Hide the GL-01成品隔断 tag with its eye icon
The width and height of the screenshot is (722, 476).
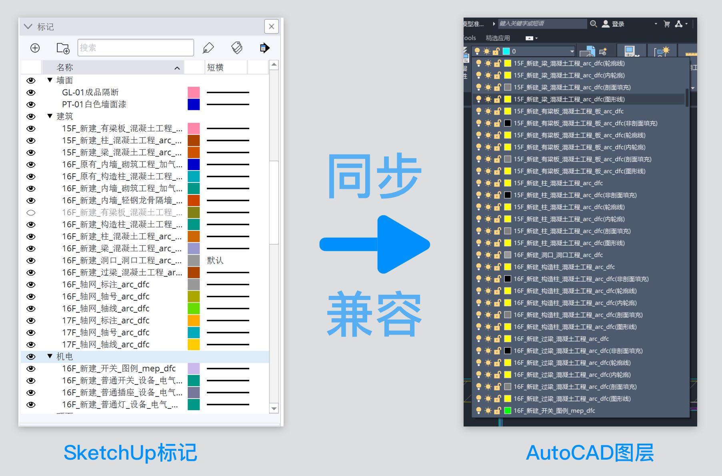tap(31, 92)
